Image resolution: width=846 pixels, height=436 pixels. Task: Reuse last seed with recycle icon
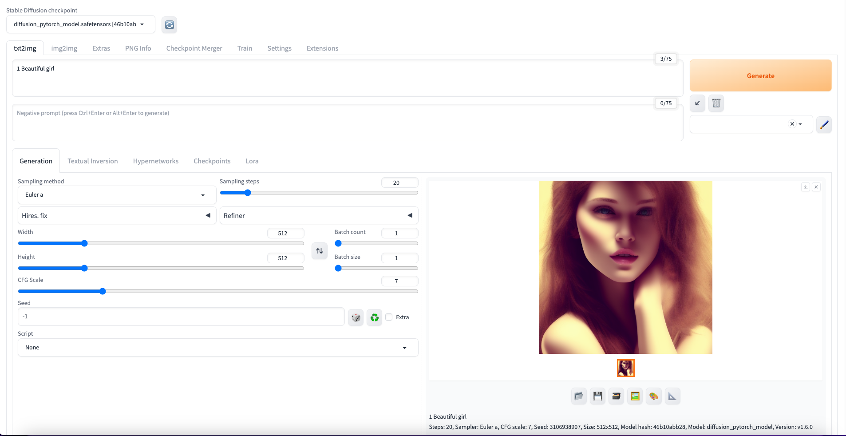coord(374,317)
